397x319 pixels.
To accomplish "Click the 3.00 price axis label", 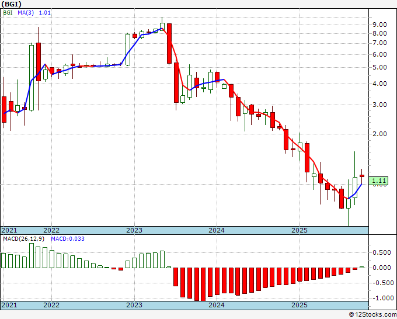I will point(379,105).
